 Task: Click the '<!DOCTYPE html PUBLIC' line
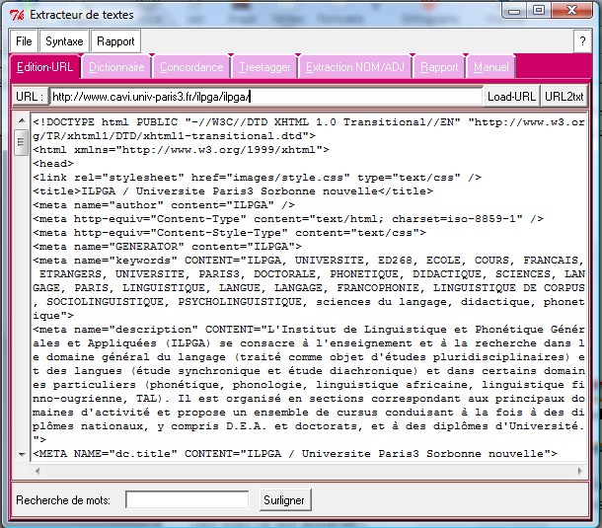(x=309, y=129)
